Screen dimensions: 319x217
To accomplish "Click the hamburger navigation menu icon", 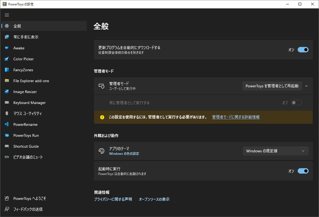I will pyautogui.click(x=7, y=15).
